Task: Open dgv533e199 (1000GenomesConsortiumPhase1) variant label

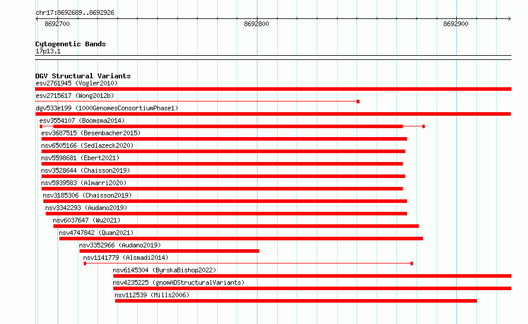Action: coord(107,108)
